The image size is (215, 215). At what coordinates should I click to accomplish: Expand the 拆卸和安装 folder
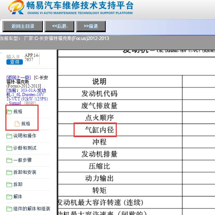click(x=25, y=172)
